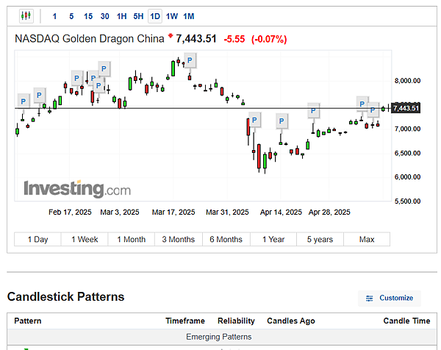The image size is (441, 350).
Task: Show the 1 Year chart range
Action: 273,239
